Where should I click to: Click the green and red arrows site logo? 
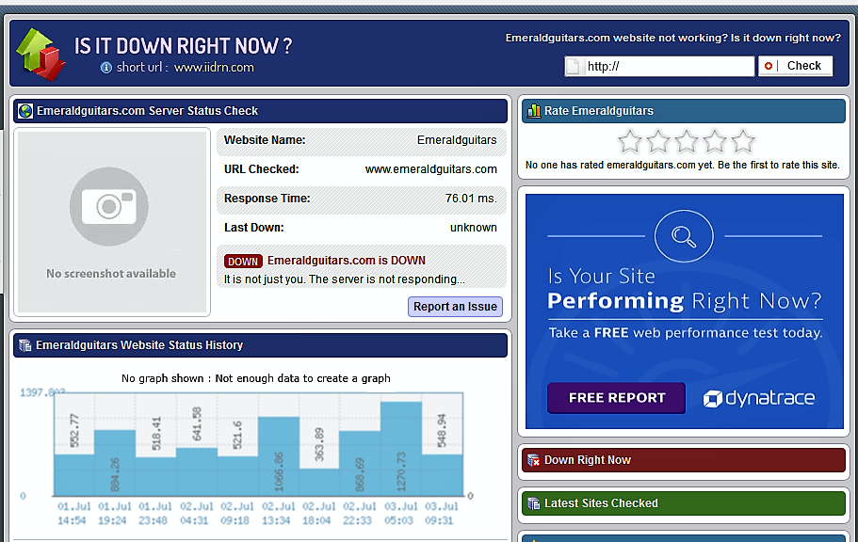pos(41,55)
